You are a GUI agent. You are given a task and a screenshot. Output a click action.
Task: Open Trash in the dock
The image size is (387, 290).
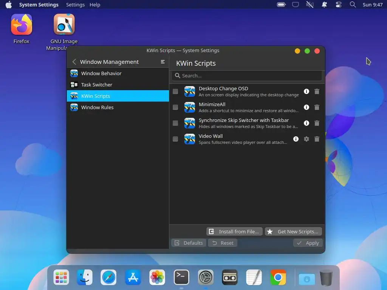[326, 278]
